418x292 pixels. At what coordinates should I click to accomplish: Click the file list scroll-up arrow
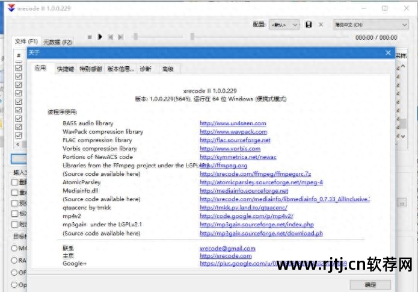403,66
